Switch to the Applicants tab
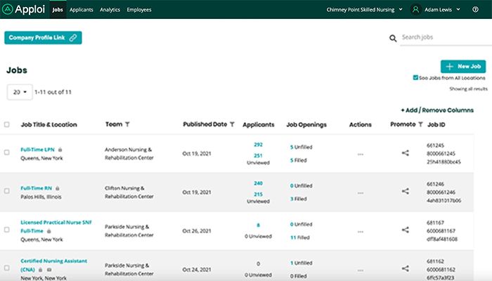The width and height of the screenshot is (492, 281). click(x=81, y=10)
